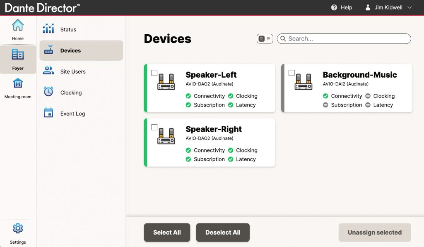Tick the Speaker-Right checkbox

(x=154, y=127)
